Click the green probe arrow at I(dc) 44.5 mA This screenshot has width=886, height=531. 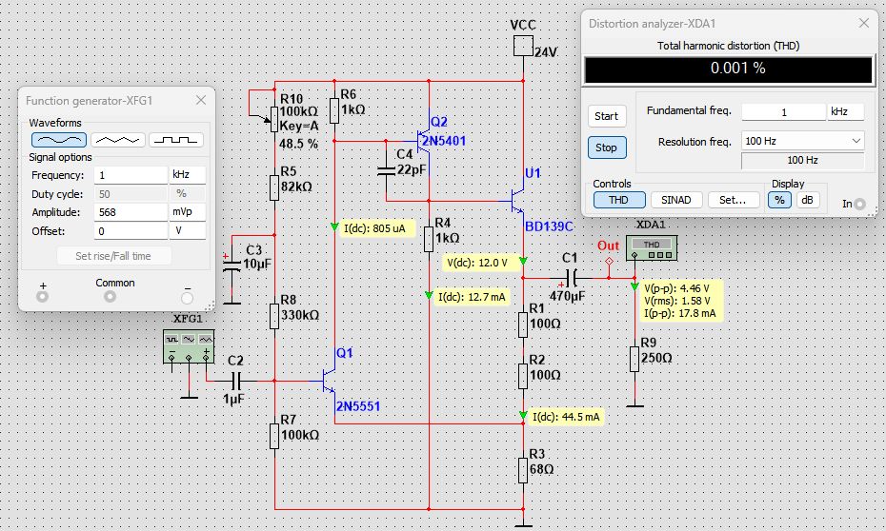click(523, 416)
